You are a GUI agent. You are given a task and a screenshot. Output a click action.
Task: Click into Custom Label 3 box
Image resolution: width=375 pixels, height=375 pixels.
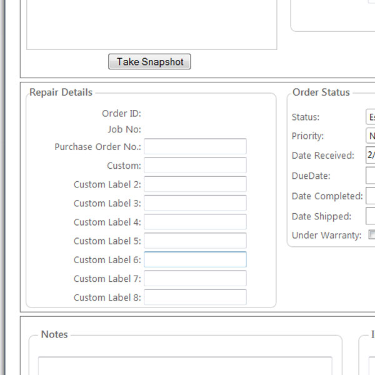(195, 203)
